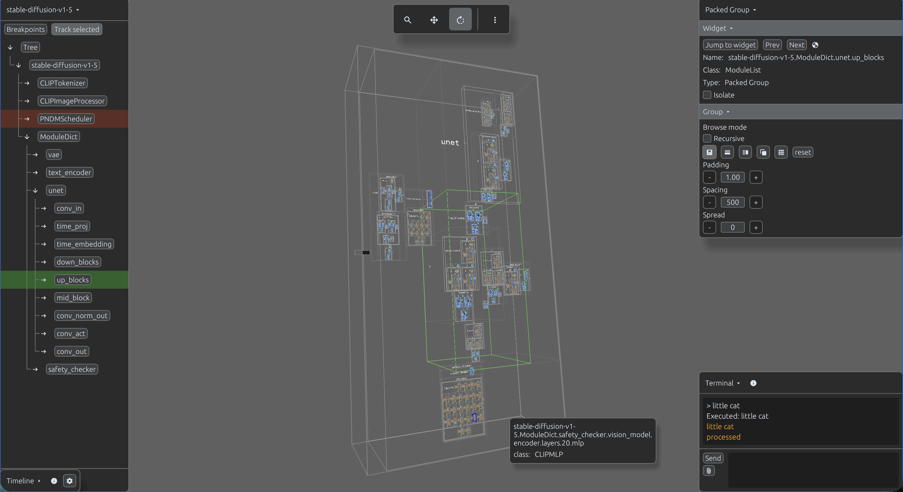This screenshot has width=903, height=492.
Task: Click the Spacing value field
Action: coord(732,202)
